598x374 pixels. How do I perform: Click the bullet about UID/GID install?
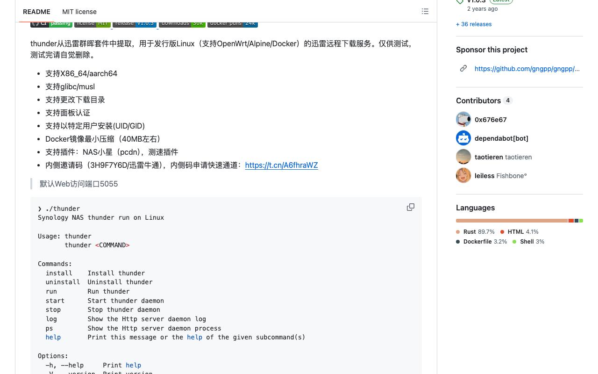(95, 126)
